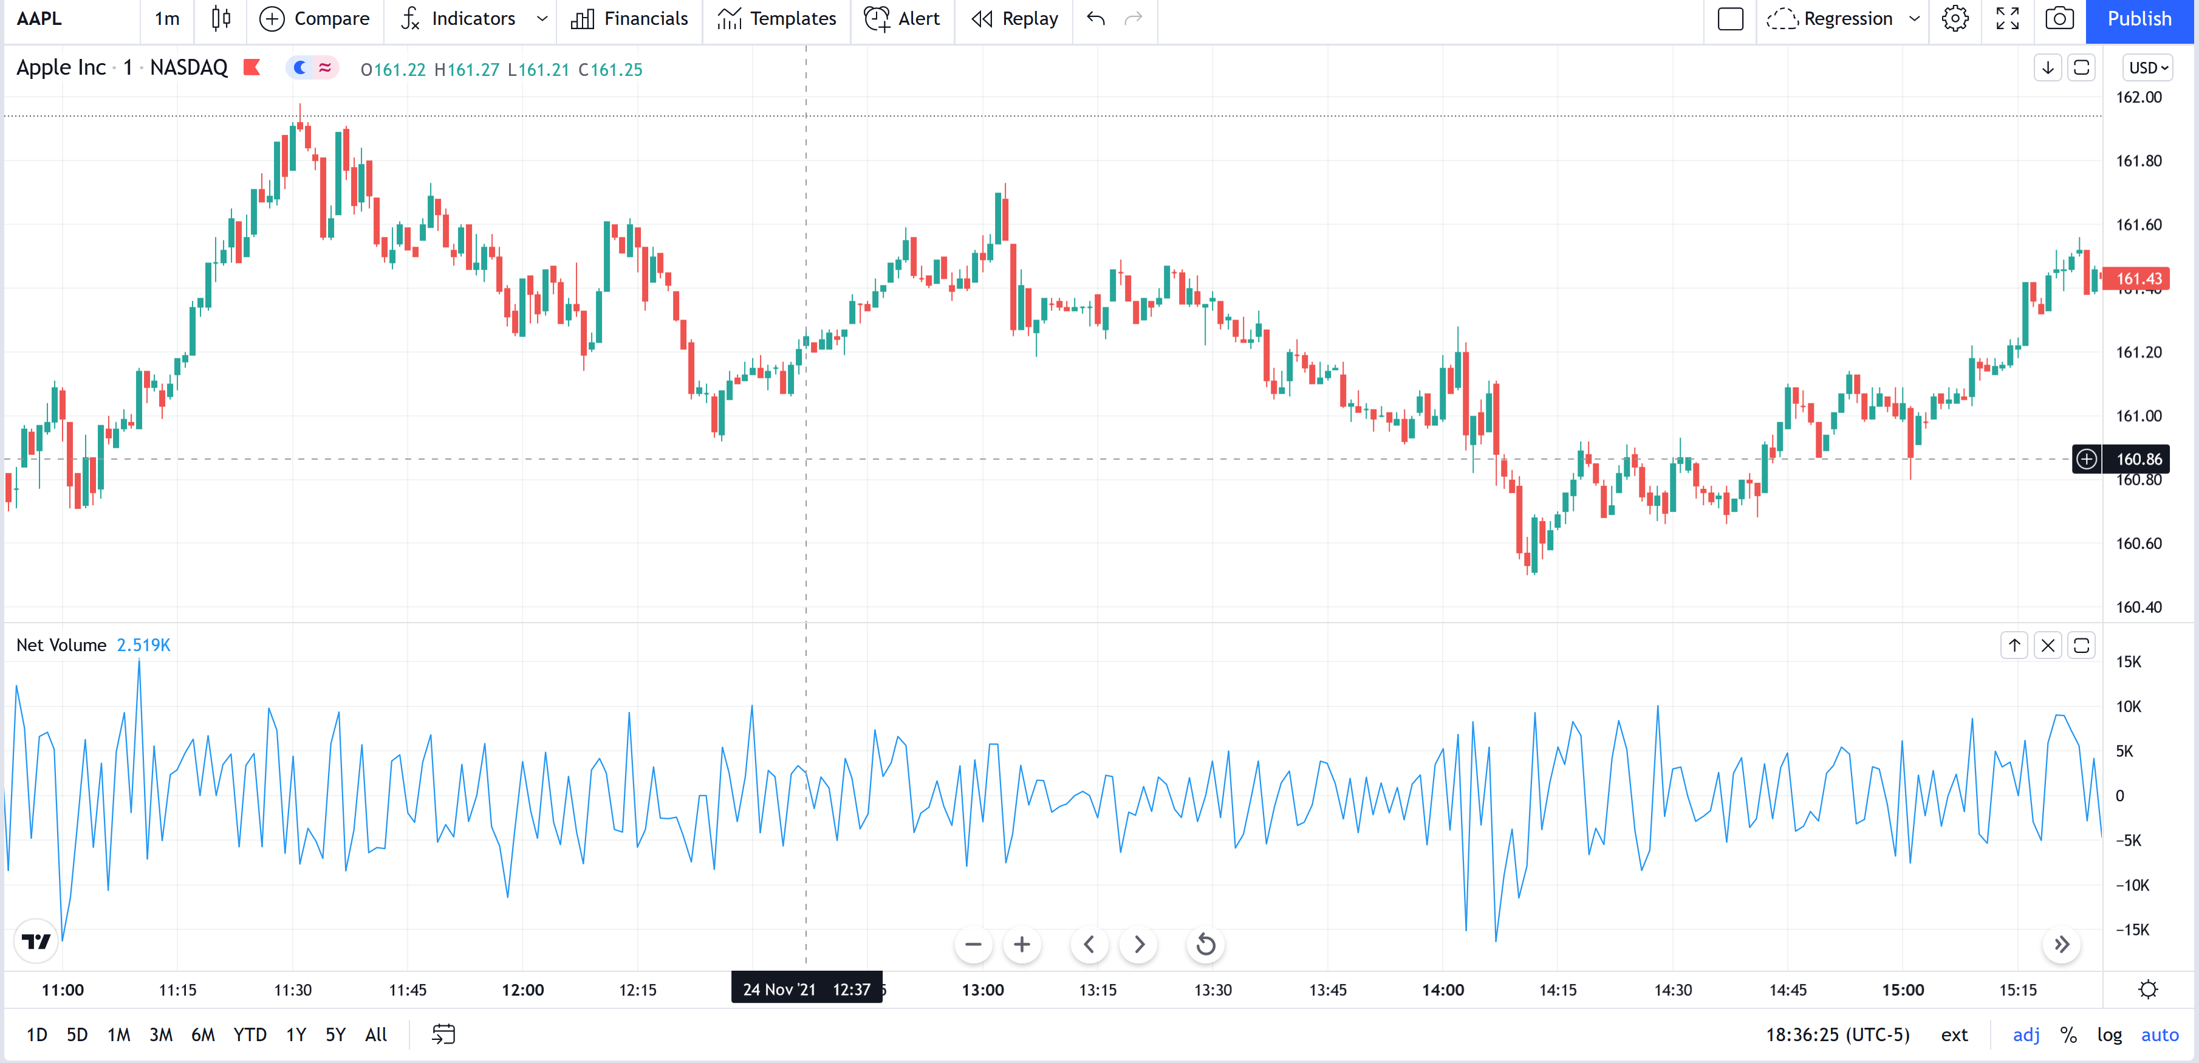Open the candlestick chart style selector

coord(221,19)
